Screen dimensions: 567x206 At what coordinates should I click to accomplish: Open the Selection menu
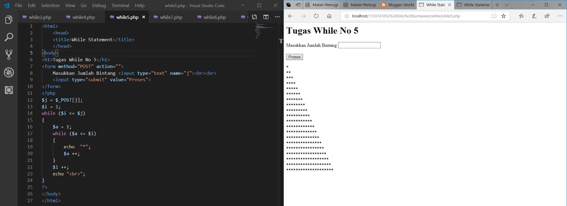(x=50, y=5)
